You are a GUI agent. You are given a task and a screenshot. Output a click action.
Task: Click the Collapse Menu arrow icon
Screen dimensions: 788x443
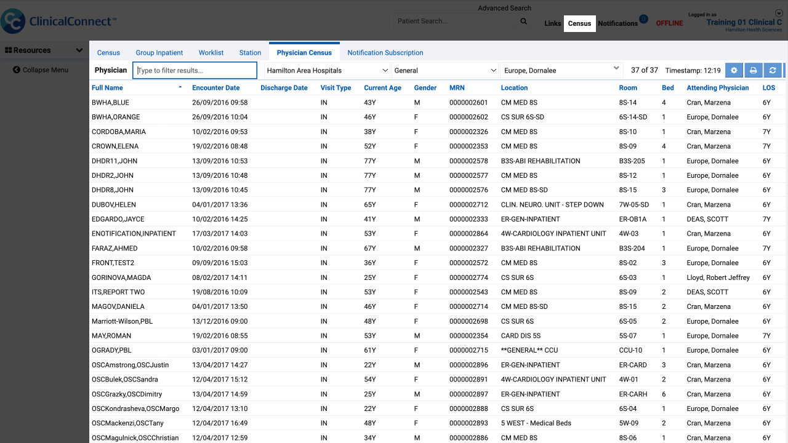click(x=17, y=70)
